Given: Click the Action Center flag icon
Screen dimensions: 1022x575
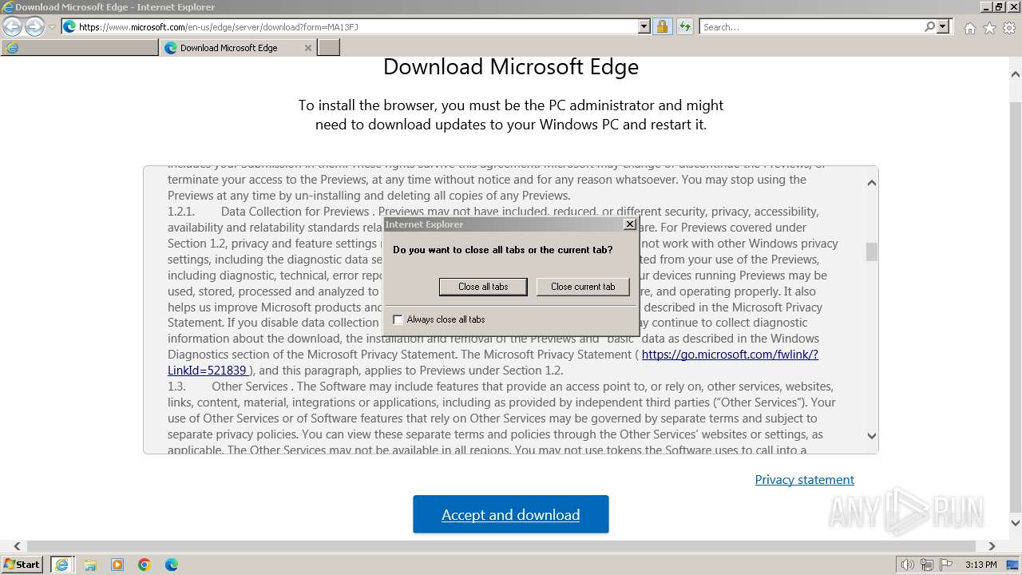Looking at the screenshot, I should click(x=946, y=565).
